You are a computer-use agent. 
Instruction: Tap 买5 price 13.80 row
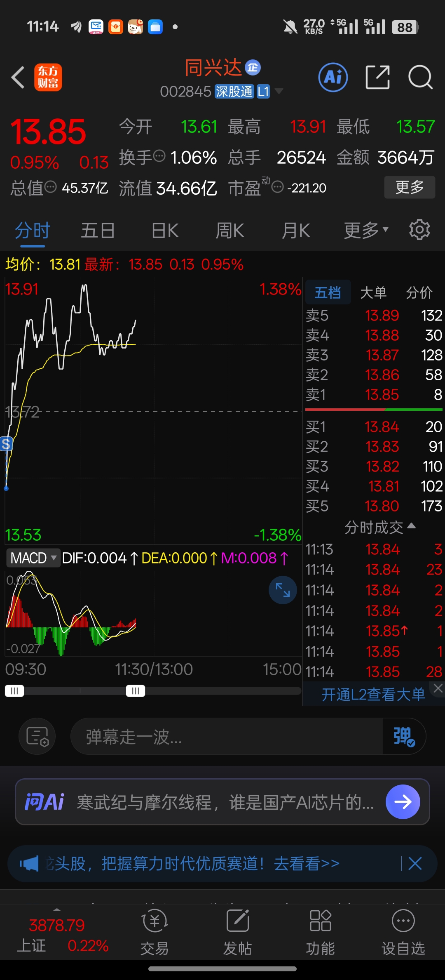click(x=374, y=506)
